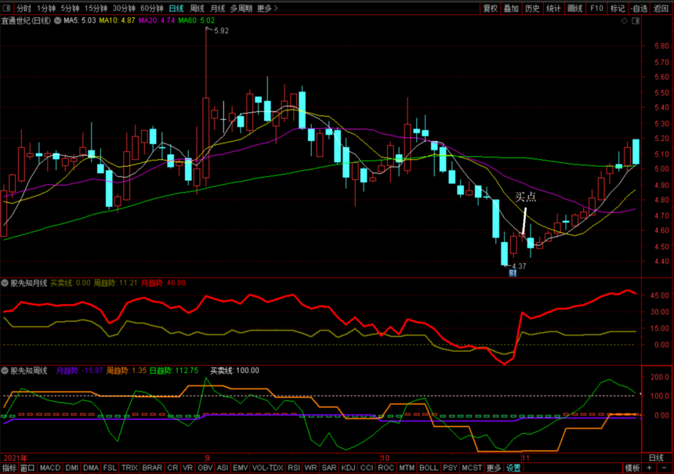Select the KDJ indicator
Viewport: 674px width, 474px height.
(348, 468)
